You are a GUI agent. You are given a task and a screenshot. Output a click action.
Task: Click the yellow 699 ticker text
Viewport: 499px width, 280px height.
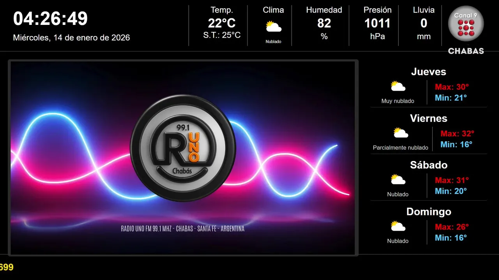pos(7,267)
